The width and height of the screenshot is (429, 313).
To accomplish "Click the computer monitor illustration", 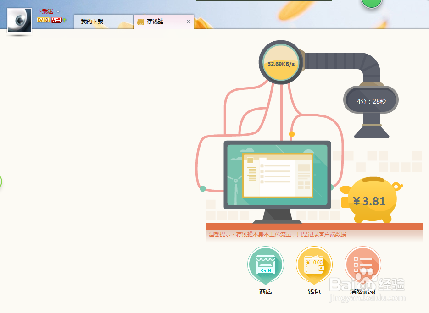I will [x=278, y=182].
